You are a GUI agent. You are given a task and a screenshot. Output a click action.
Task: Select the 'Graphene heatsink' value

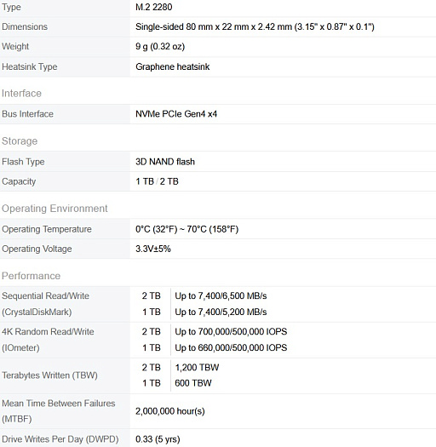coord(173,66)
